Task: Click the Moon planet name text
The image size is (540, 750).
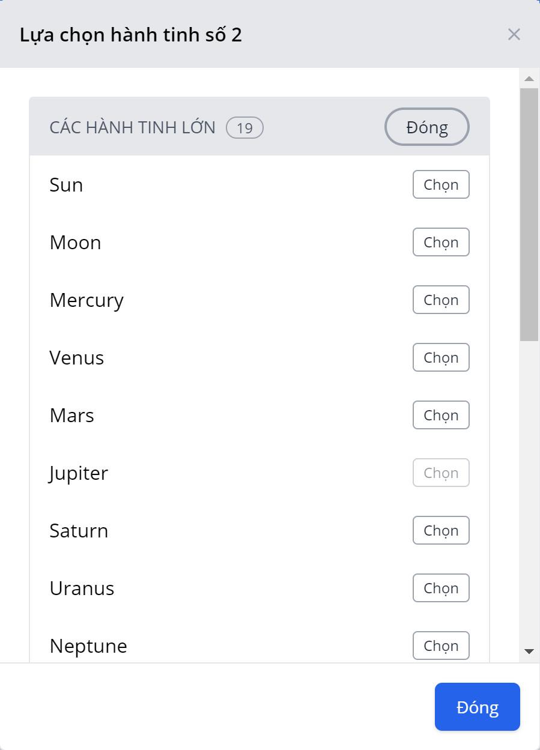Action: (75, 242)
